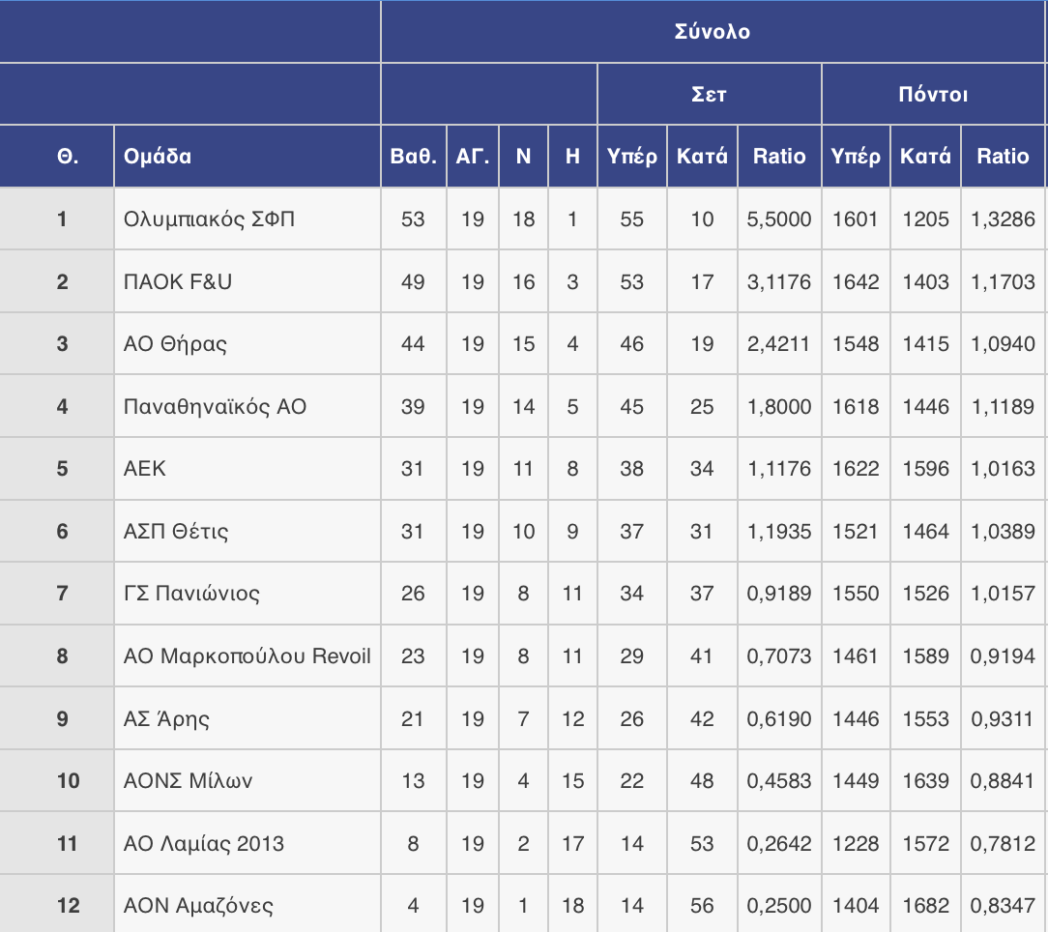Select team name ΑΣ Άρης
Viewport: 1048px width, 932px height.
(166, 718)
